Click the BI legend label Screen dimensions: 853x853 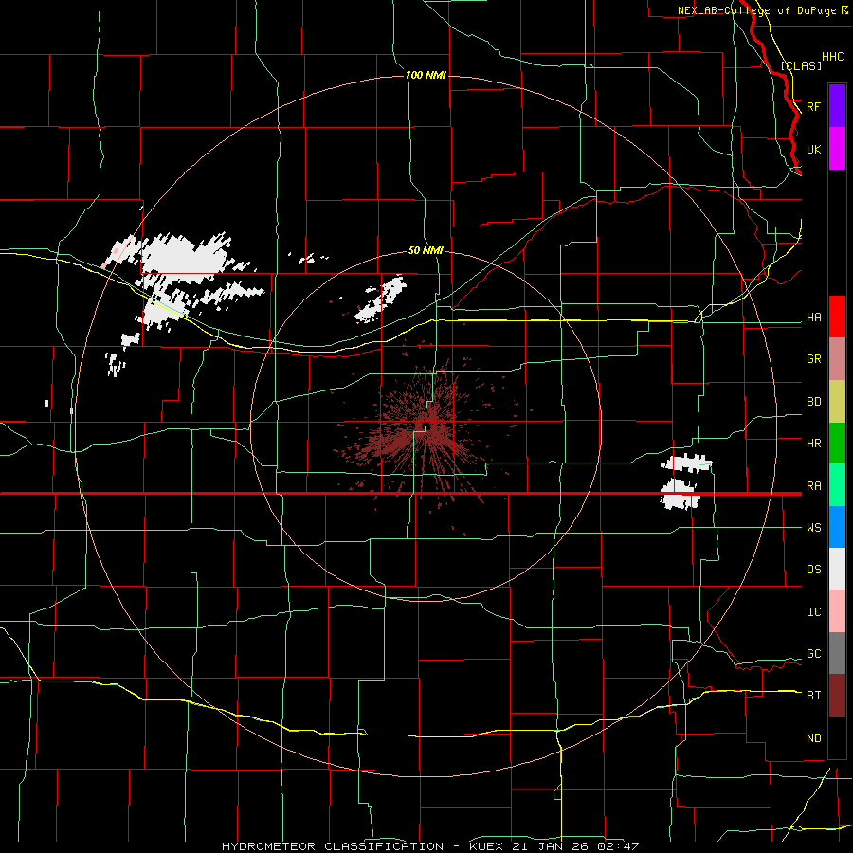point(813,696)
